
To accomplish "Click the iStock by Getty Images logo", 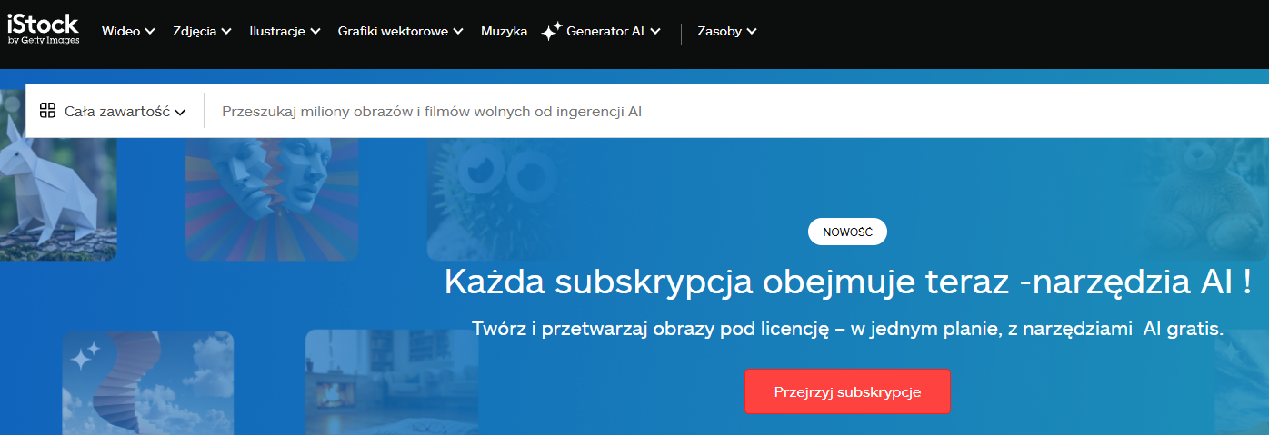I will pos(43,30).
